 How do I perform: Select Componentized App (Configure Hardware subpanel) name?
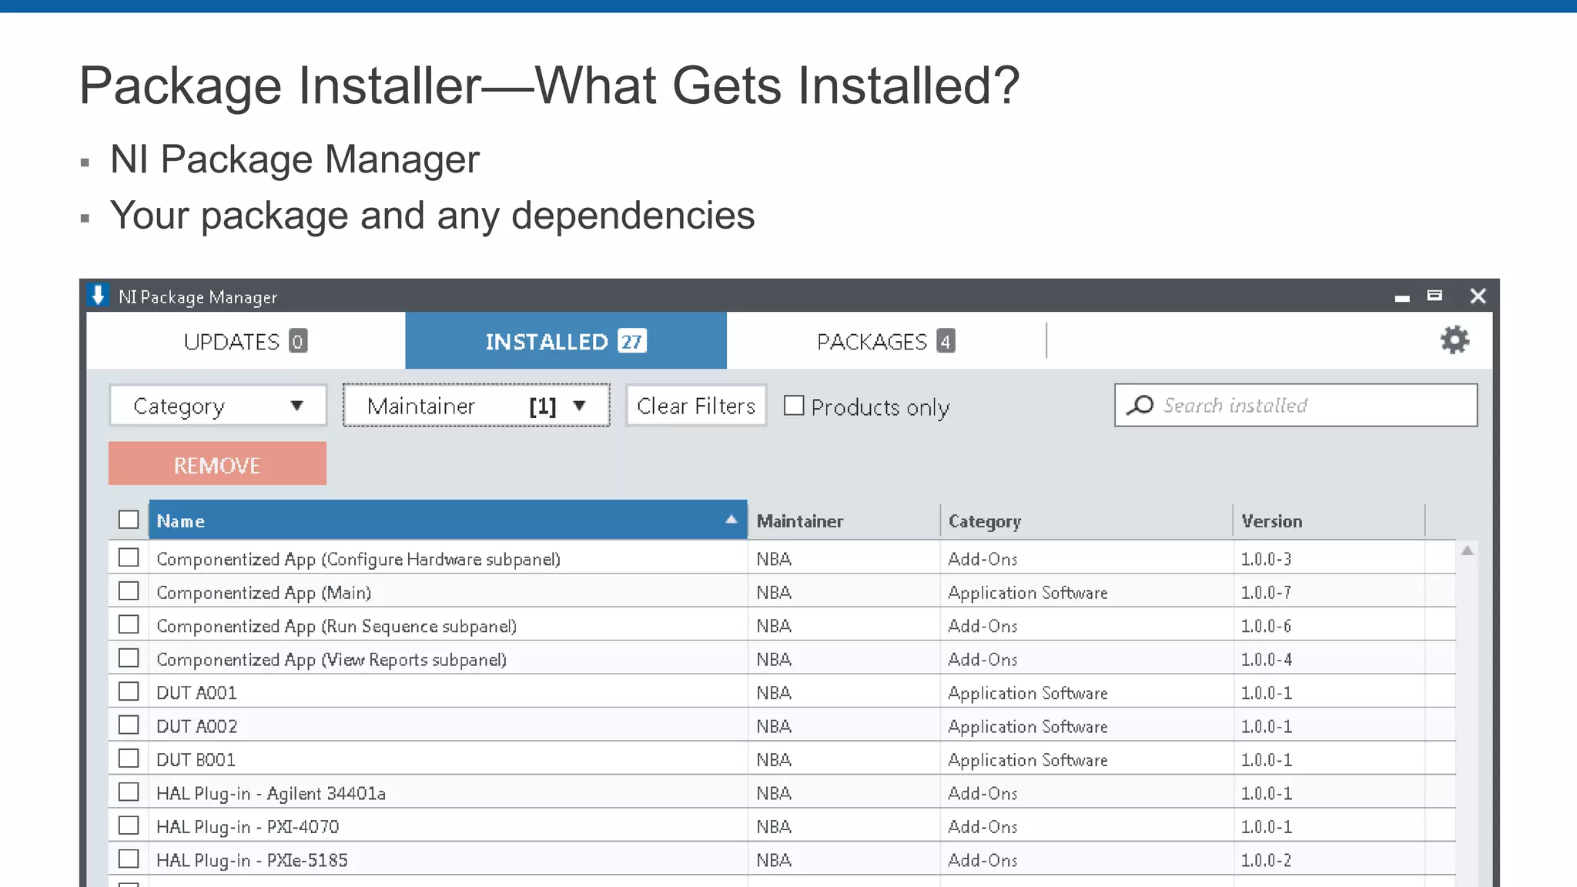[358, 559]
